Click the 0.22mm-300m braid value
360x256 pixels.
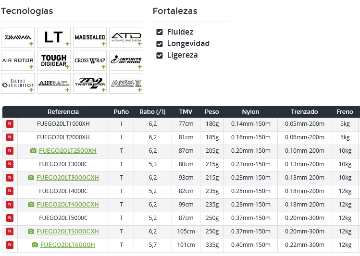(x=305, y=245)
